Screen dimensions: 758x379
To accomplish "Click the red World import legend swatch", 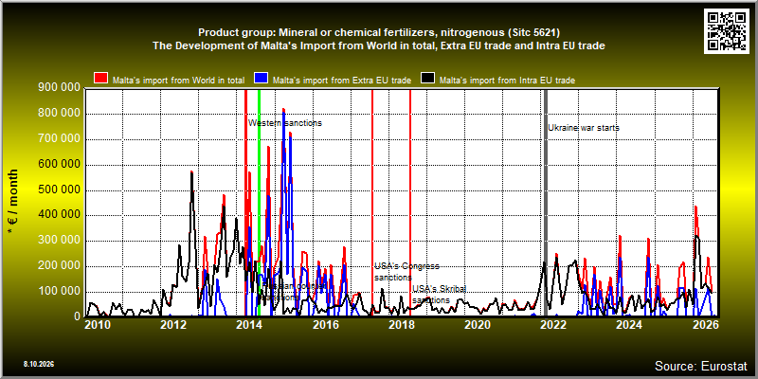I will [101, 79].
